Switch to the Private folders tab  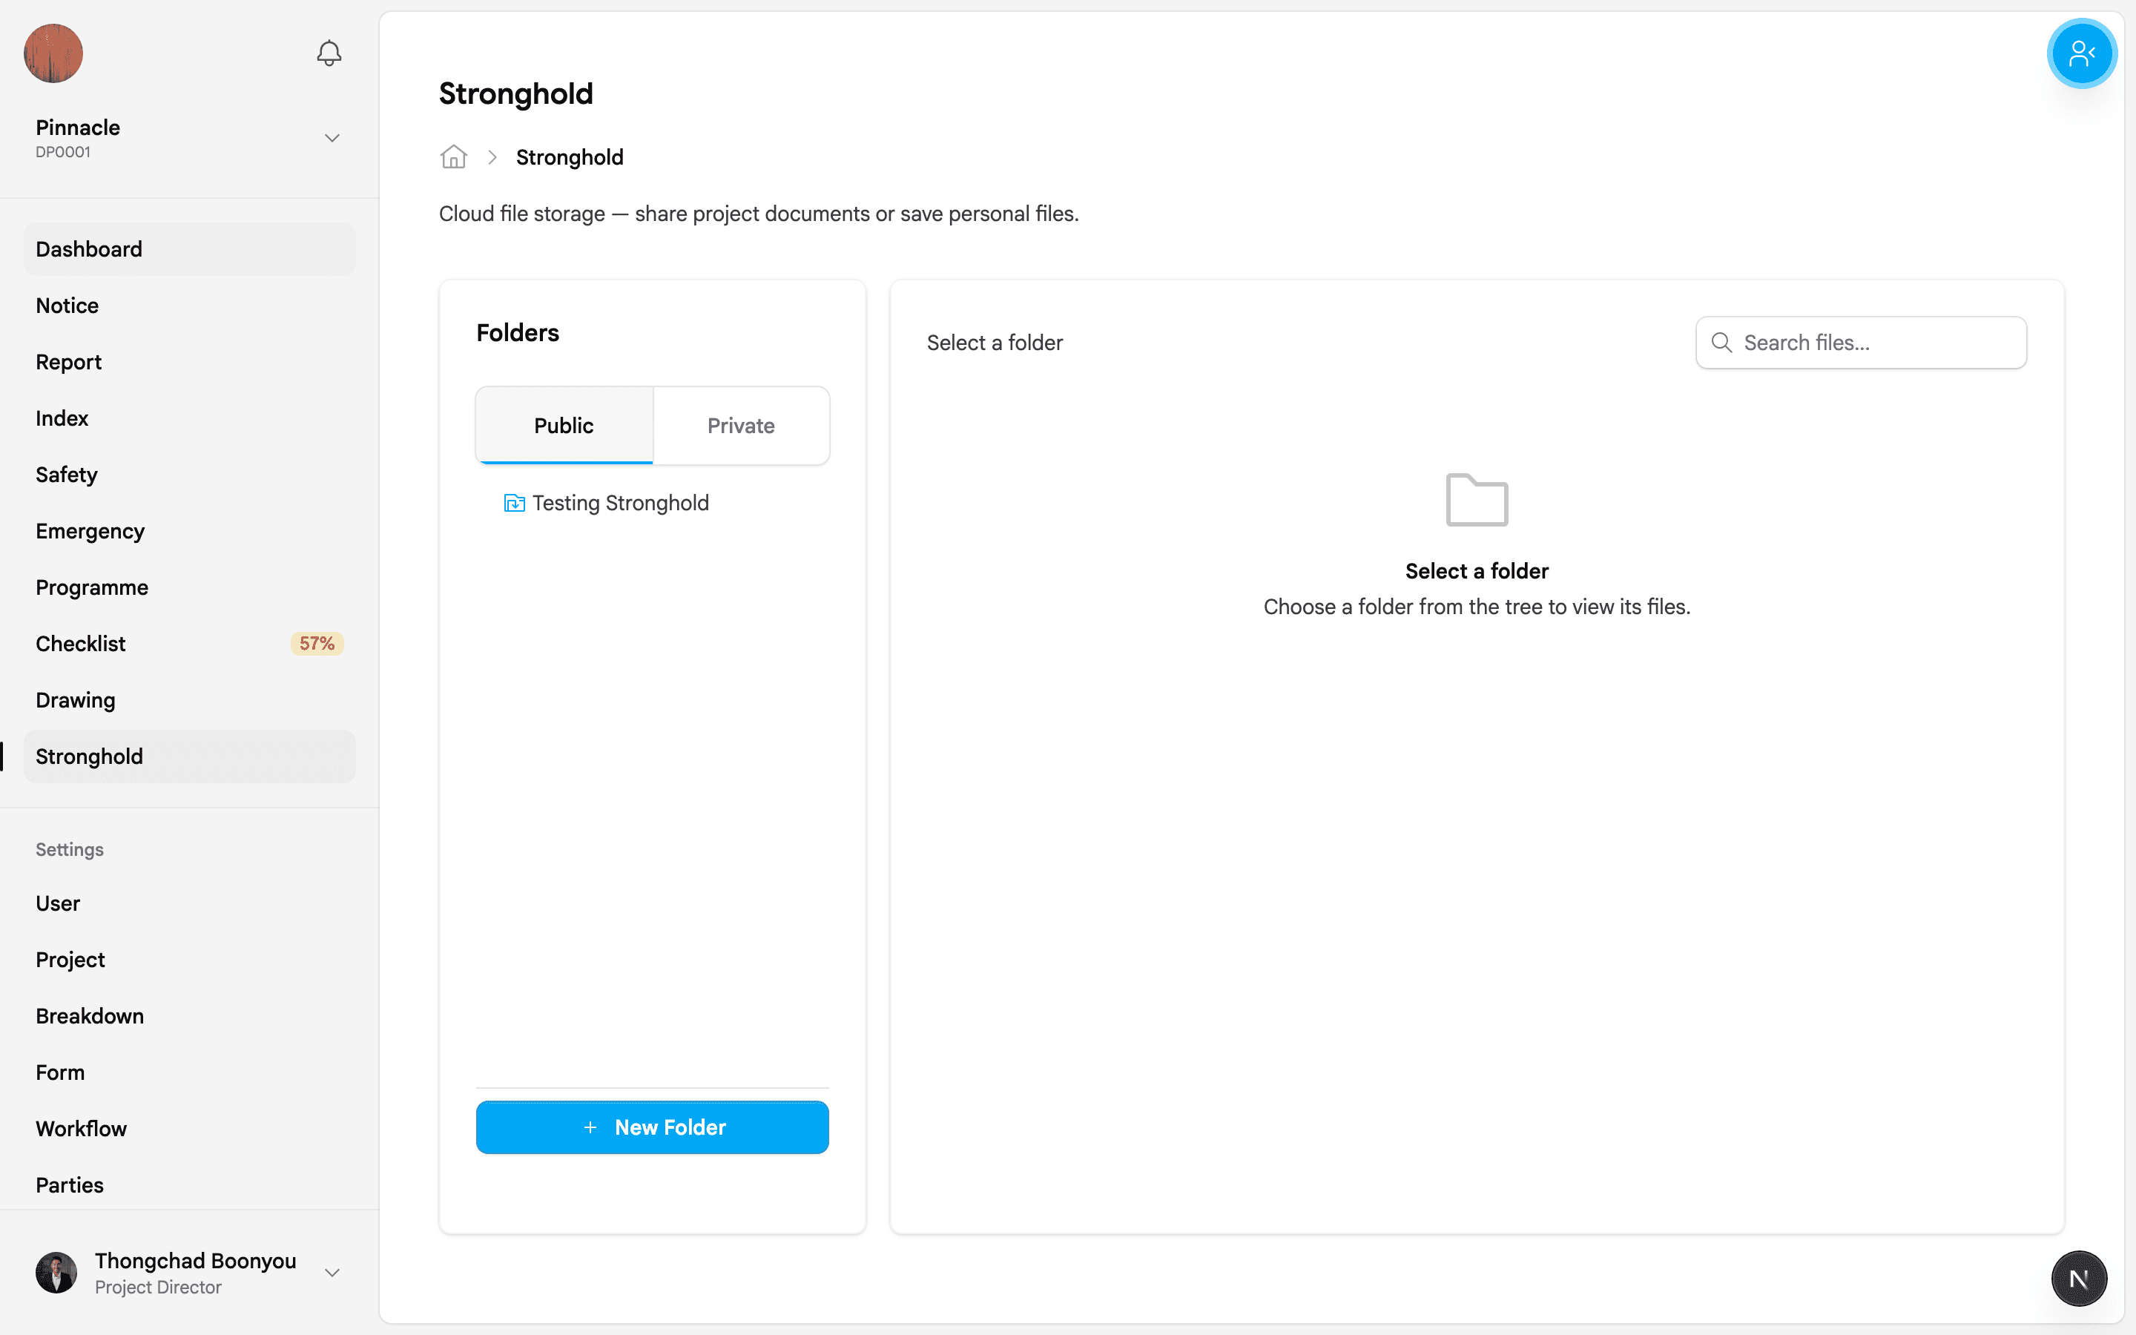[x=740, y=426]
